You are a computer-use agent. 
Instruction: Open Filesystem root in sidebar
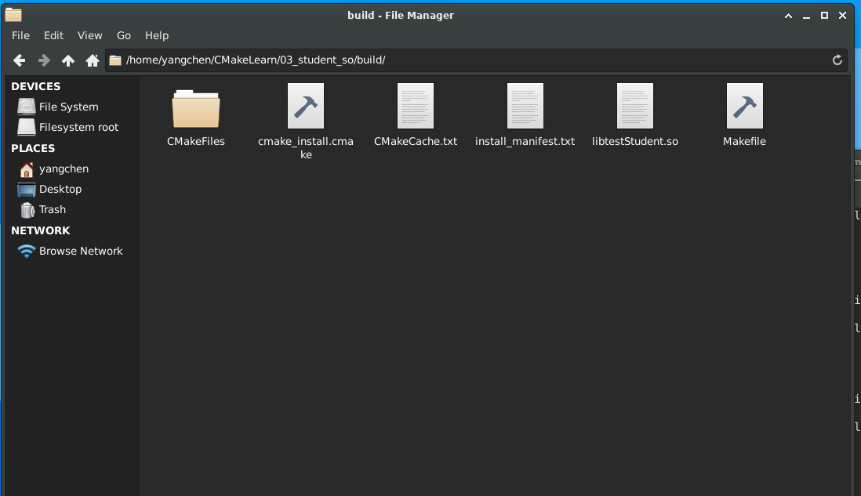pos(78,127)
